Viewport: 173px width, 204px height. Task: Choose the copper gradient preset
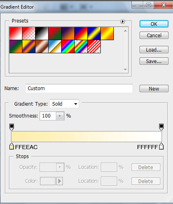42,47
